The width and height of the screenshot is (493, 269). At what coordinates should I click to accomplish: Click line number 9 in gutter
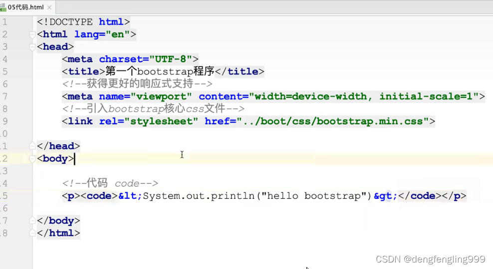(4, 121)
